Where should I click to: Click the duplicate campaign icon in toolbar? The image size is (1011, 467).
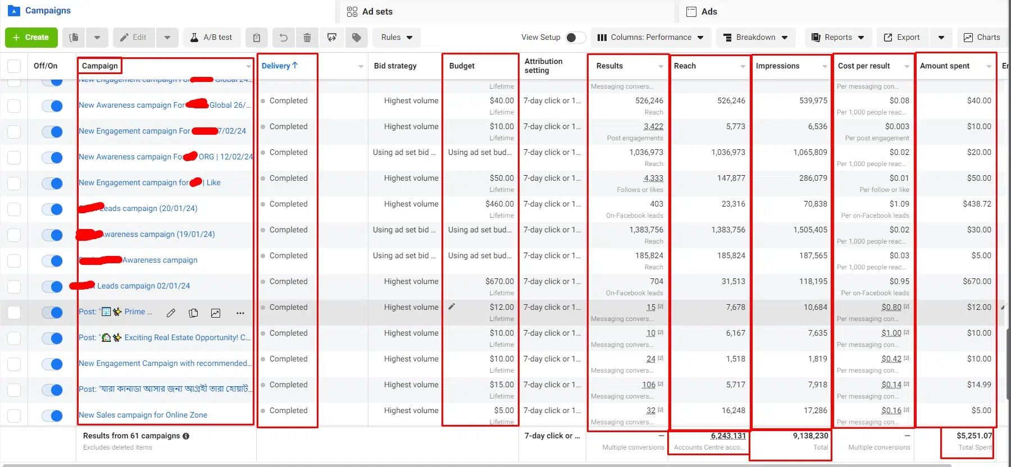74,38
